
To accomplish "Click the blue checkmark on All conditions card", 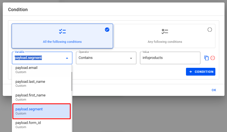I will click(x=107, y=30).
